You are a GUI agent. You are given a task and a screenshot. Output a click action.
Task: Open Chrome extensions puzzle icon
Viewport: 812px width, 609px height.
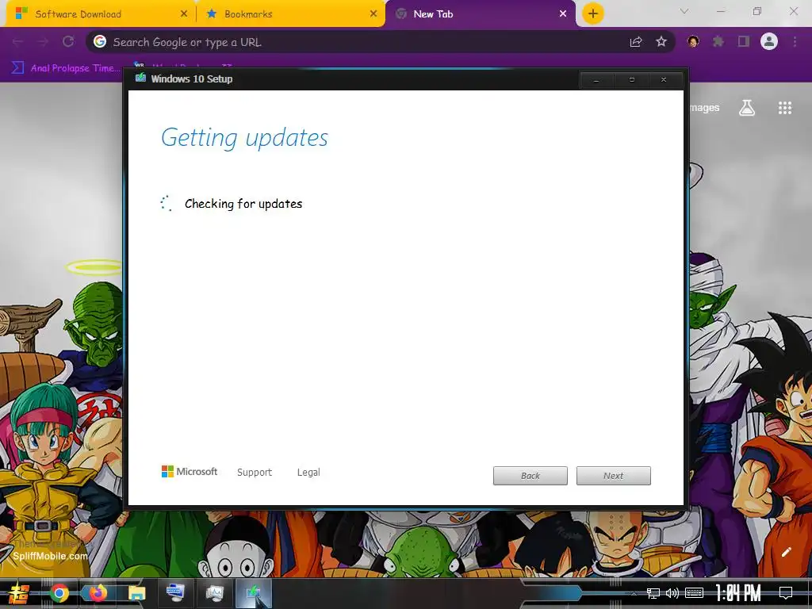point(718,41)
